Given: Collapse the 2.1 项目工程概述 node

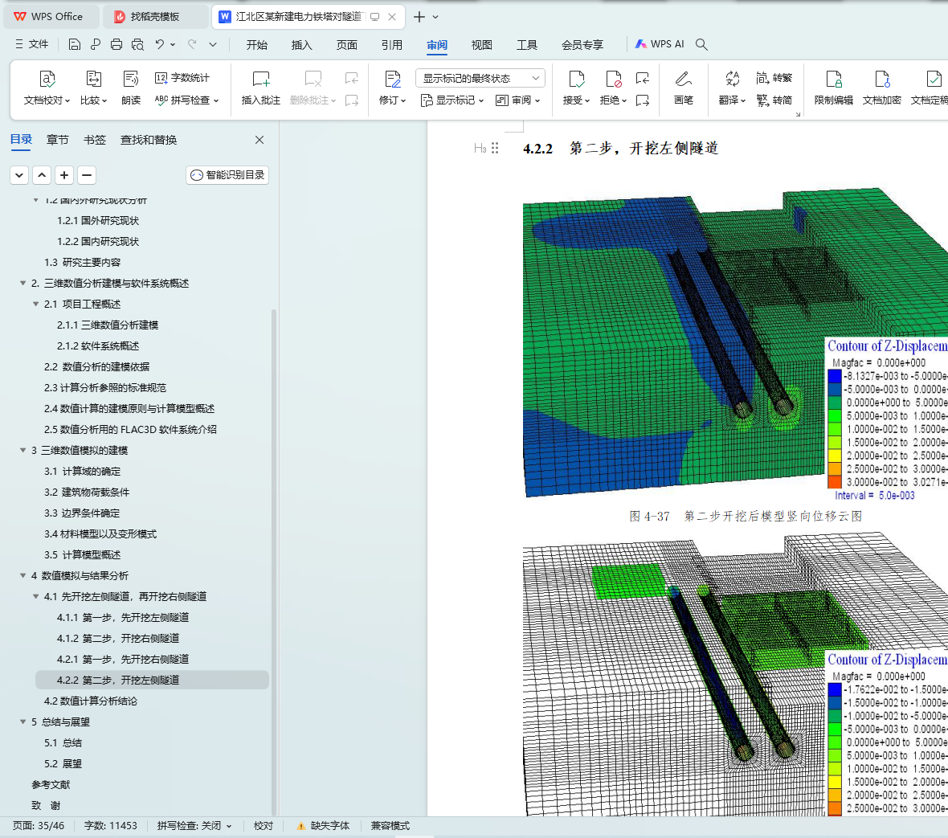Looking at the screenshot, I should tap(35, 304).
